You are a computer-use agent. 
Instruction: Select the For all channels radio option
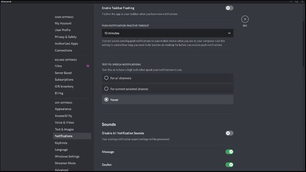(167, 78)
